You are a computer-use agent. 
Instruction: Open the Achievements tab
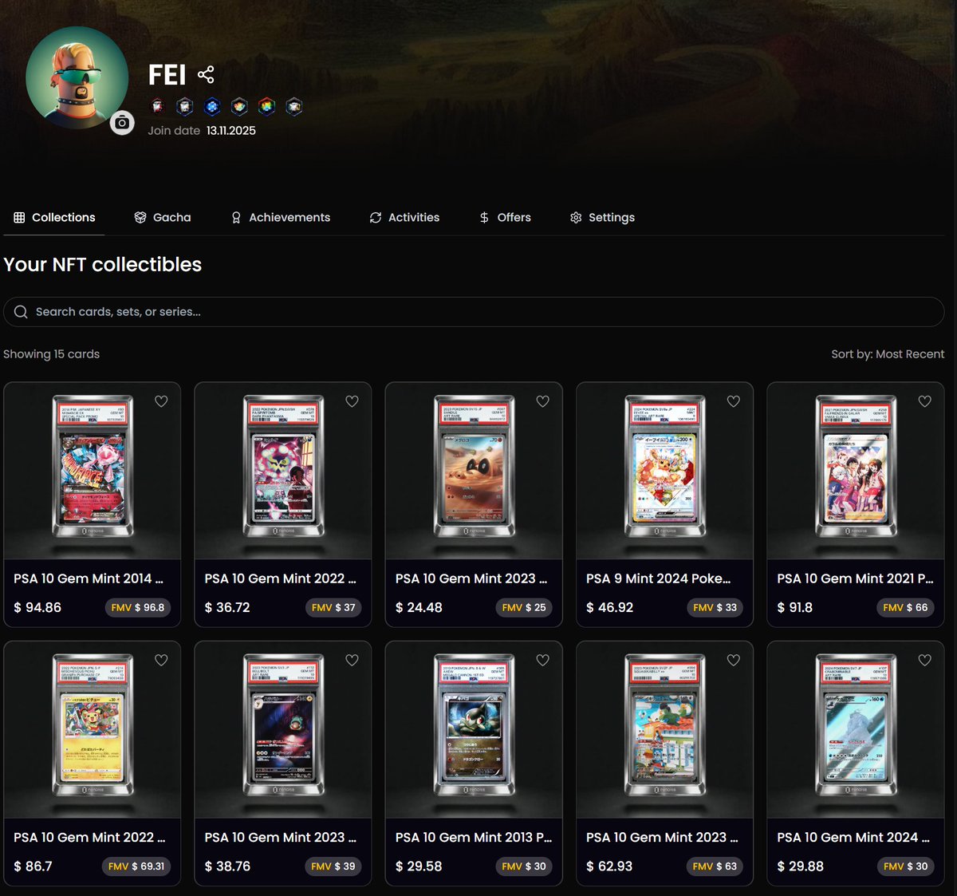tap(280, 217)
